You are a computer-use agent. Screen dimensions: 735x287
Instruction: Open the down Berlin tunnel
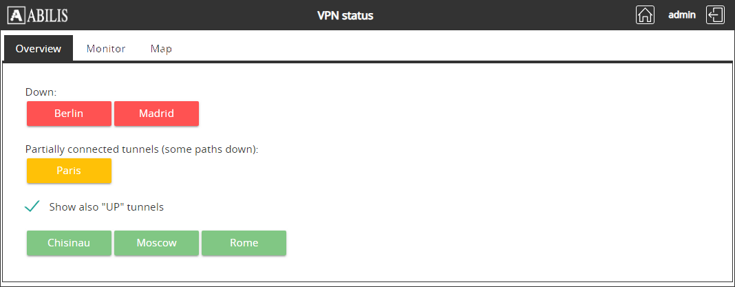(x=69, y=114)
